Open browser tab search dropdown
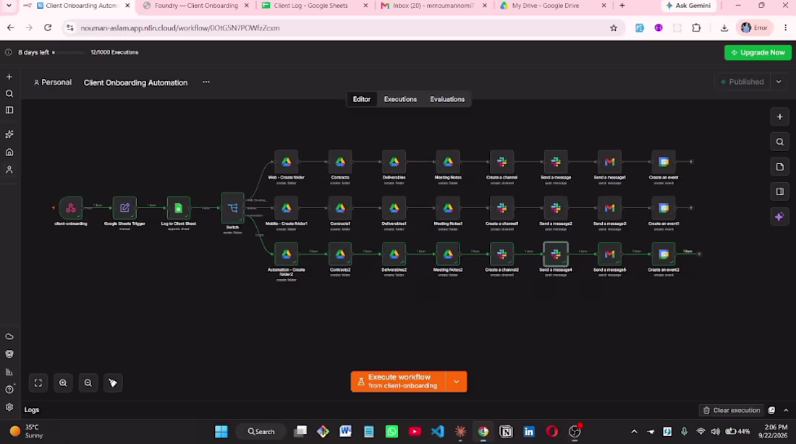The width and height of the screenshot is (796, 444). click(x=9, y=6)
